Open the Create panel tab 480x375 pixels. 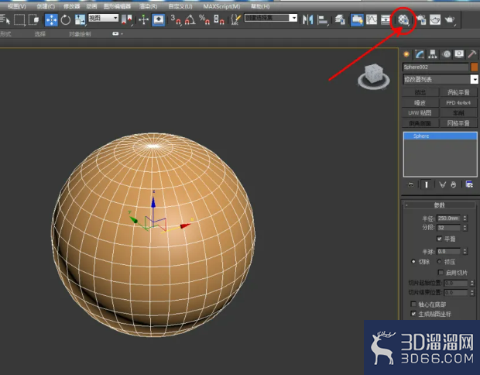coord(406,54)
